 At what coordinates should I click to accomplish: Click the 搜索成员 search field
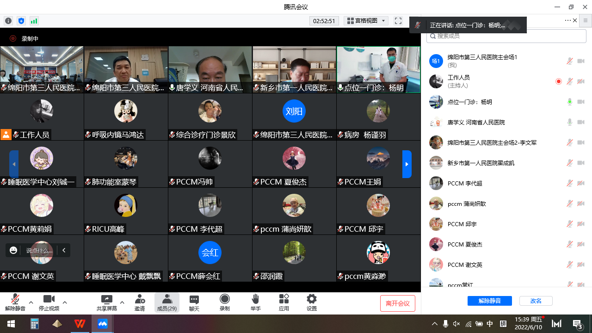[x=506, y=36]
